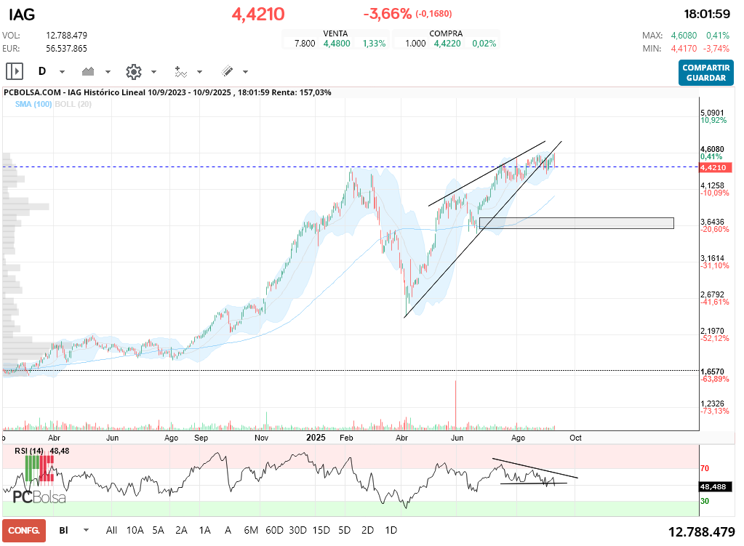Click the BI label in bottom bar
The width and height of the screenshot is (744, 546).
(x=63, y=530)
